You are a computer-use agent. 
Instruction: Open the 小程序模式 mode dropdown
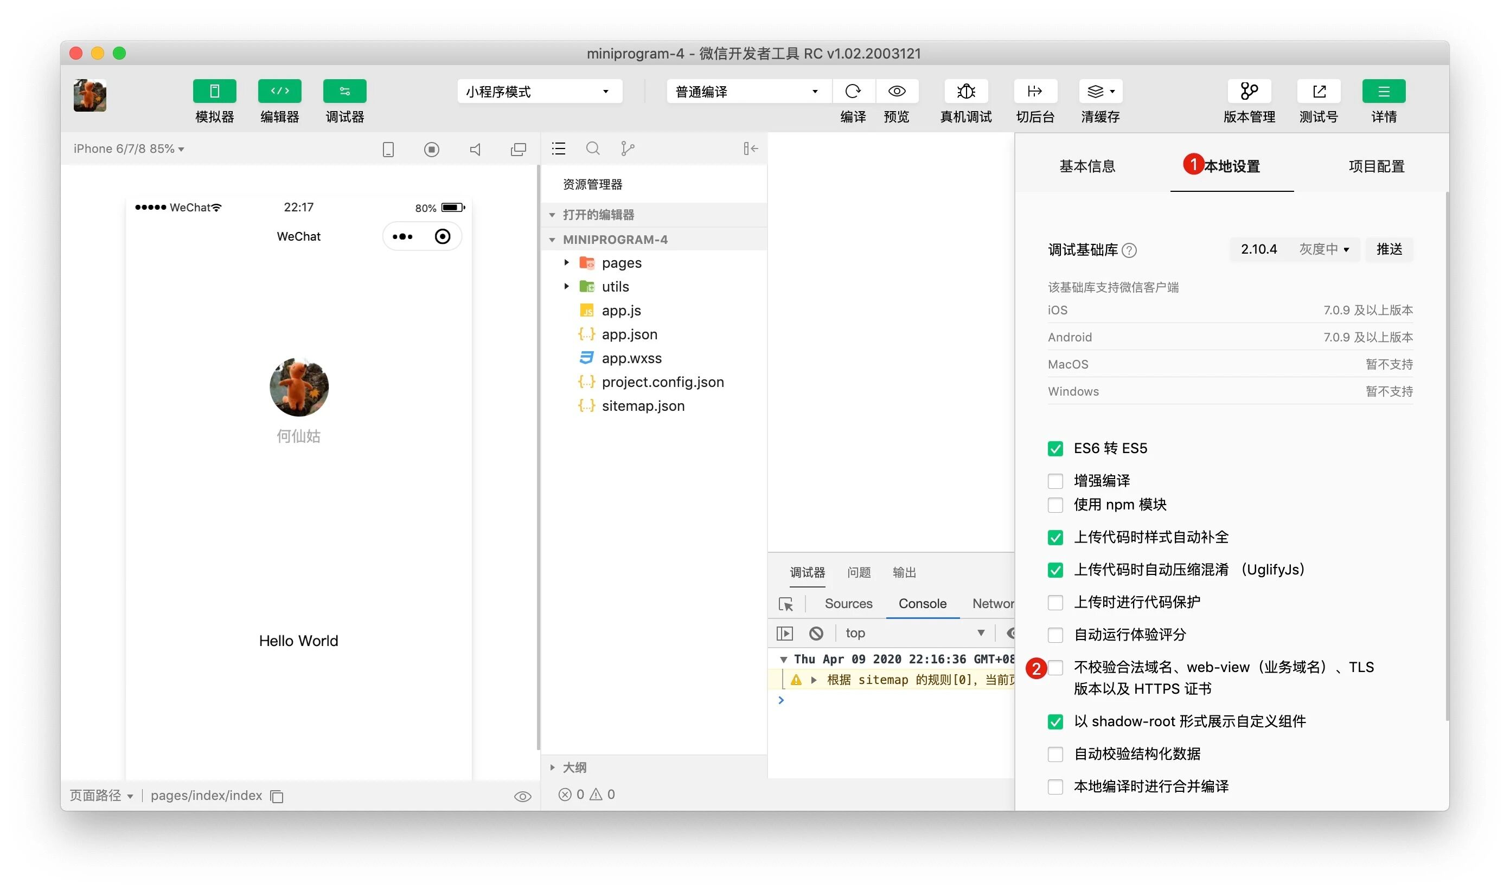click(539, 91)
